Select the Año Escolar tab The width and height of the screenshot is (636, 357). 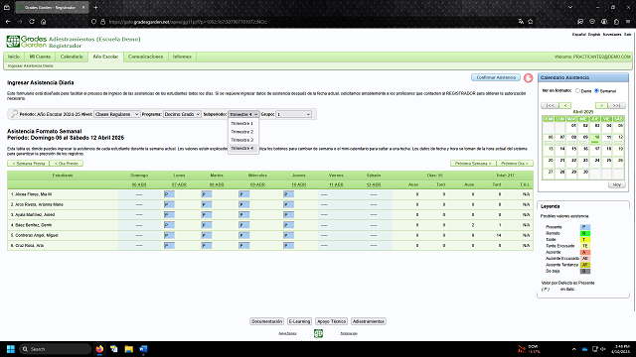(105, 57)
